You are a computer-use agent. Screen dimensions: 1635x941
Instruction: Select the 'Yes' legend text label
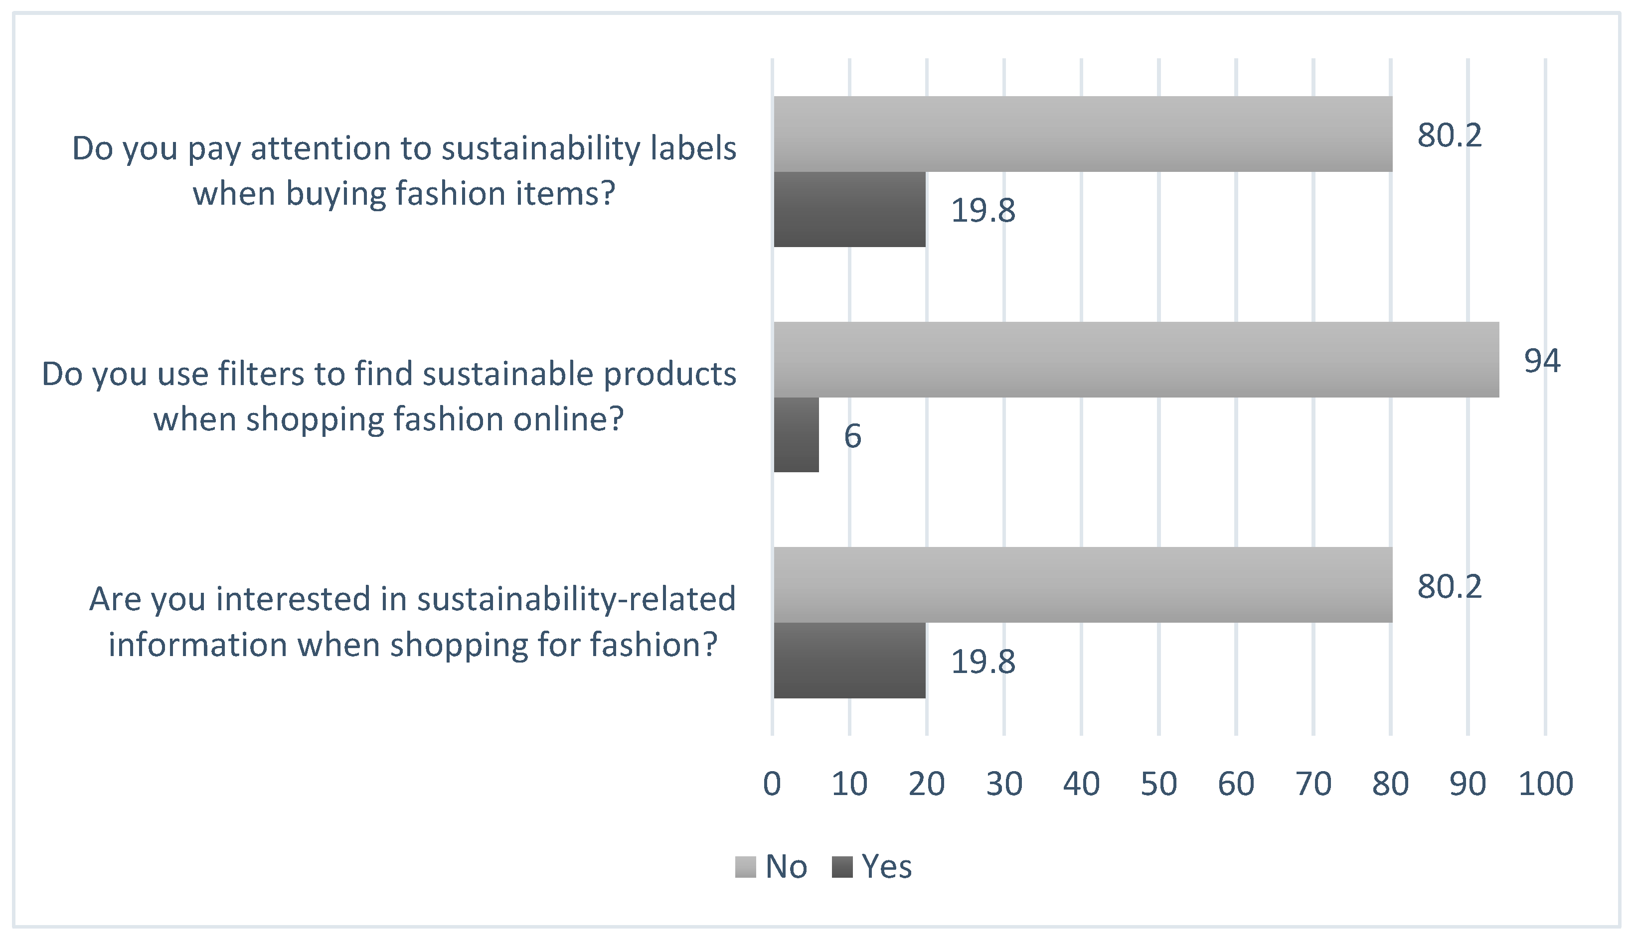click(x=887, y=867)
